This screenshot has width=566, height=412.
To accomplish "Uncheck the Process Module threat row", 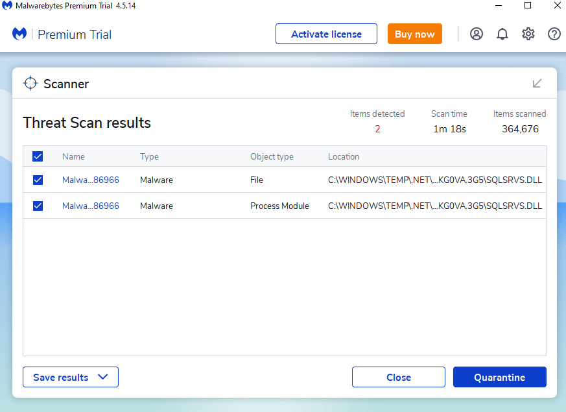I will [x=38, y=206].
